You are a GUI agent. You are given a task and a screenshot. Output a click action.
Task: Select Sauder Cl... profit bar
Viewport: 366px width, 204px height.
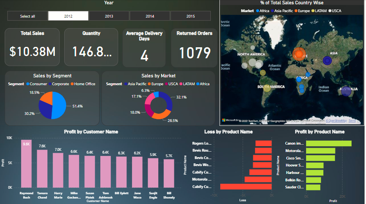point(313,187)
